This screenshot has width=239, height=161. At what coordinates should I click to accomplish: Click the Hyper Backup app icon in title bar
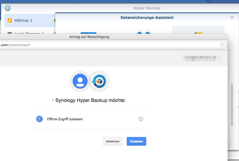tap(8, 8)
